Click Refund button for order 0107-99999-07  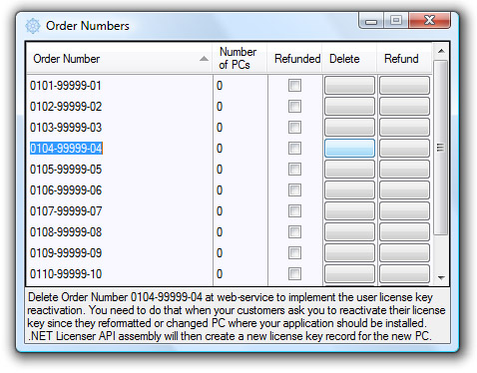coord(404,211)
